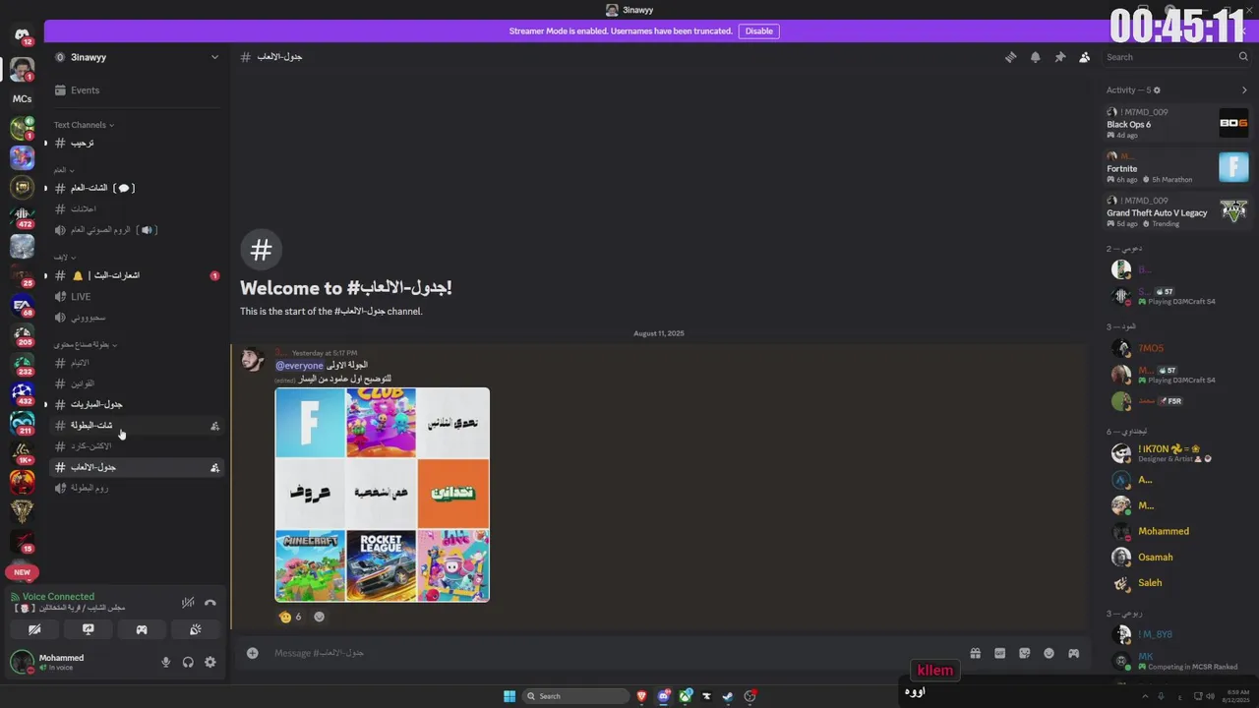Collapse the Text Channels category
The width and height of the screenshot is (1259, 708).
pyautogui.click(x=84, y=125)
